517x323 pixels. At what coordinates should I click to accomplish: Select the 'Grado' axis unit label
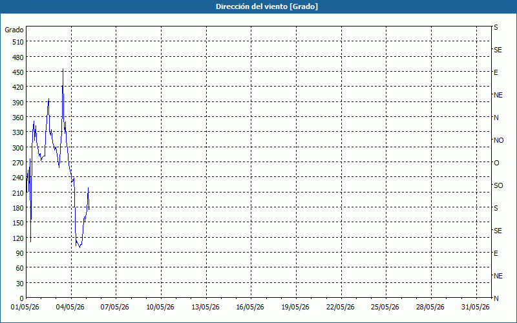[14, 30]
